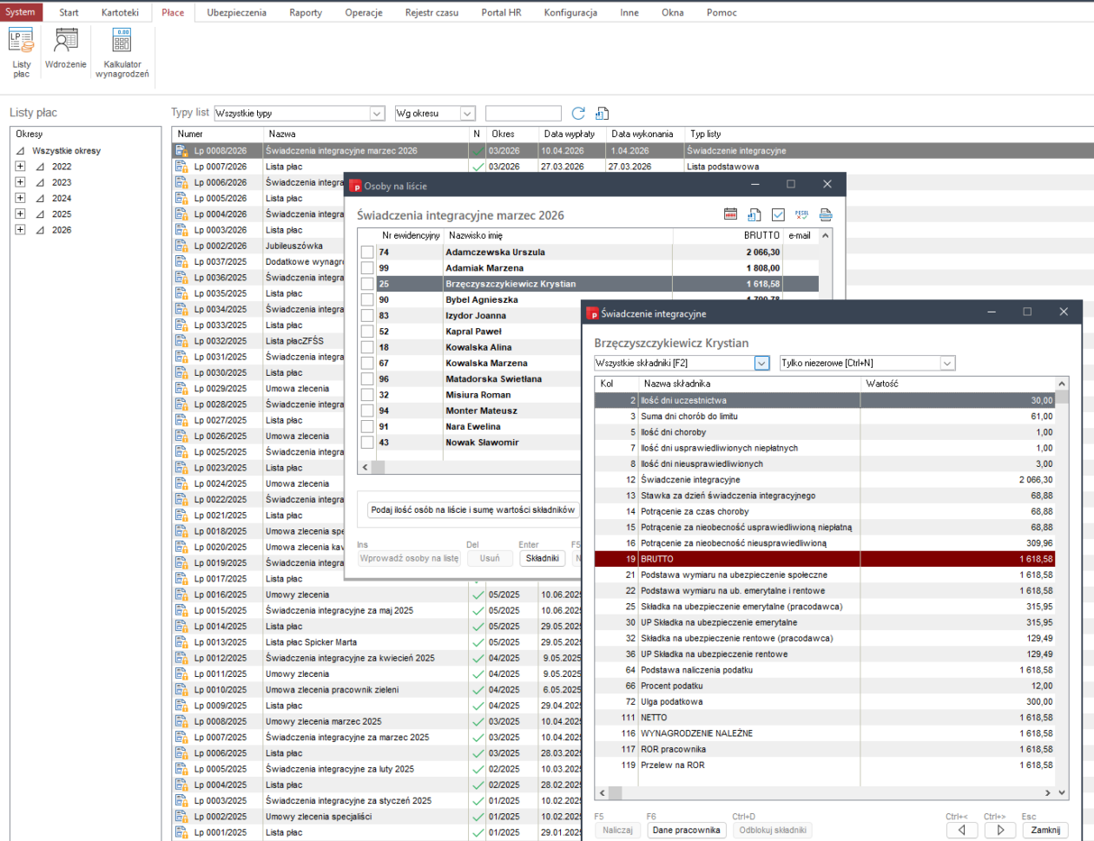
Task: Open the Ubezpieczenia menu tab
Action: click(x=237, y=12)
